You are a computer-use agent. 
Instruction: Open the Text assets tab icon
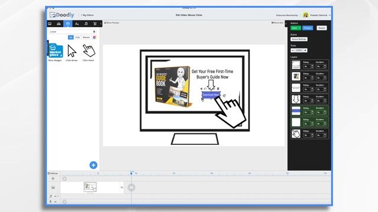click(x=77, y=24)
